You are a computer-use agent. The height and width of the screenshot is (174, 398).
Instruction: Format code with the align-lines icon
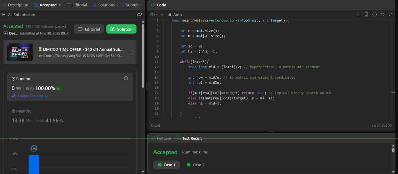(358, 15)
